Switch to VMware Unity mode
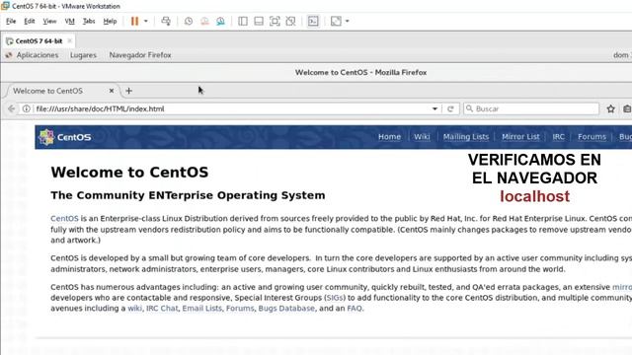 point(290,21)
